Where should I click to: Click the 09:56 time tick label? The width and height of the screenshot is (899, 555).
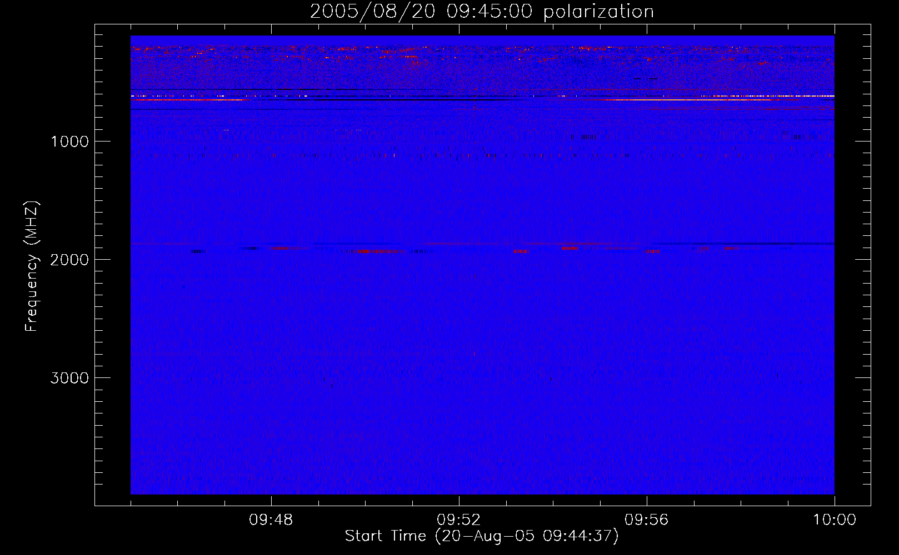pos(647,520)
